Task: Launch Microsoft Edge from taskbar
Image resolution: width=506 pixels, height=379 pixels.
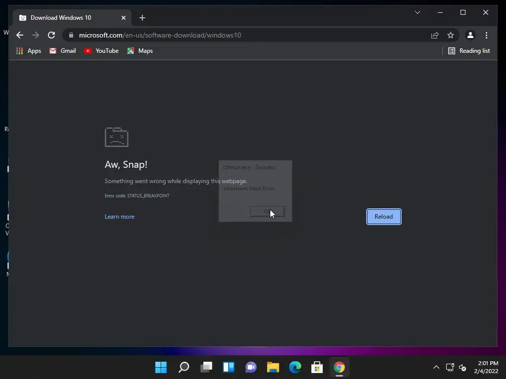Action: 295,367
